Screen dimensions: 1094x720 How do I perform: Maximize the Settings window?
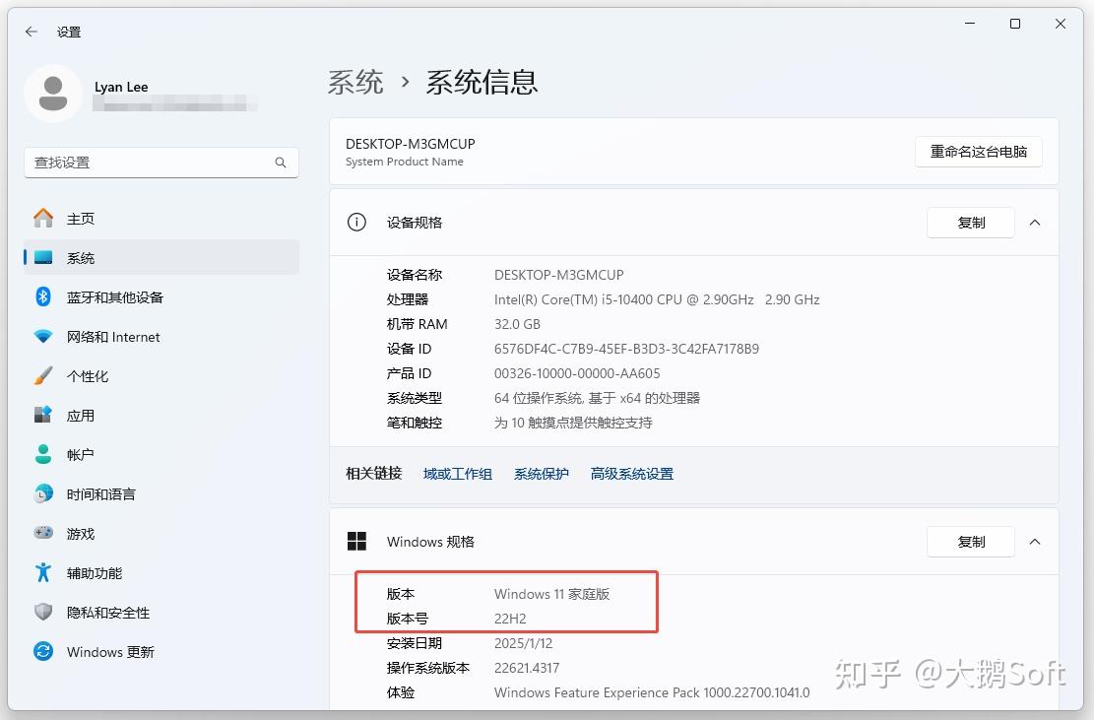point(1015,24)
